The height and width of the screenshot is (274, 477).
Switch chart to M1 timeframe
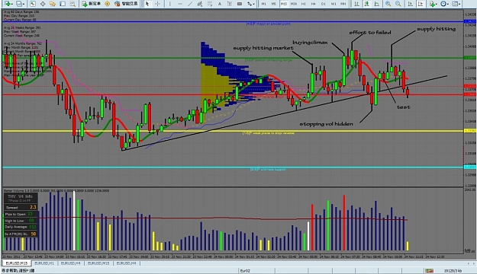(x=264, y=4)
